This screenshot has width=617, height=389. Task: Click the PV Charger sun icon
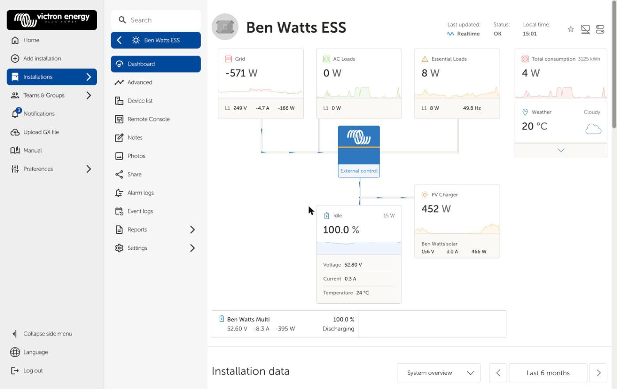(x=425, y=194)
